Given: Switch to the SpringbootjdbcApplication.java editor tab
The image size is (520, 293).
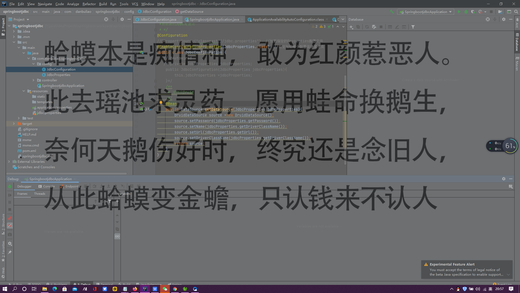Looking at the screenshot, I should coord(214,19).
